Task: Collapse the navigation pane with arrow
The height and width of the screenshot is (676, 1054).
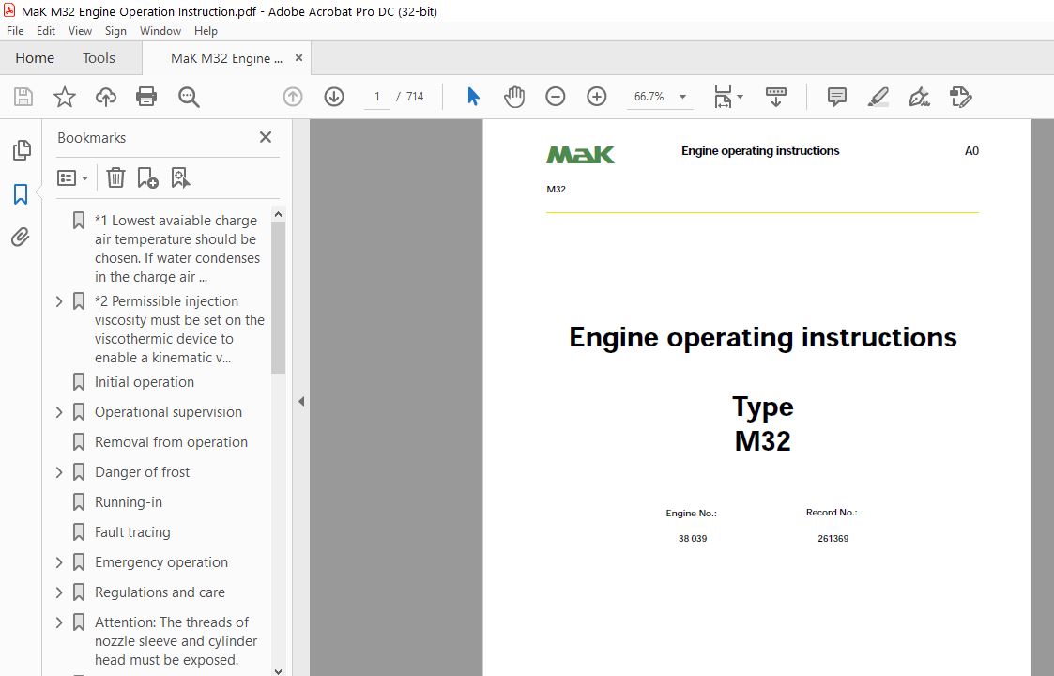Action: click(x=301, y=402)
